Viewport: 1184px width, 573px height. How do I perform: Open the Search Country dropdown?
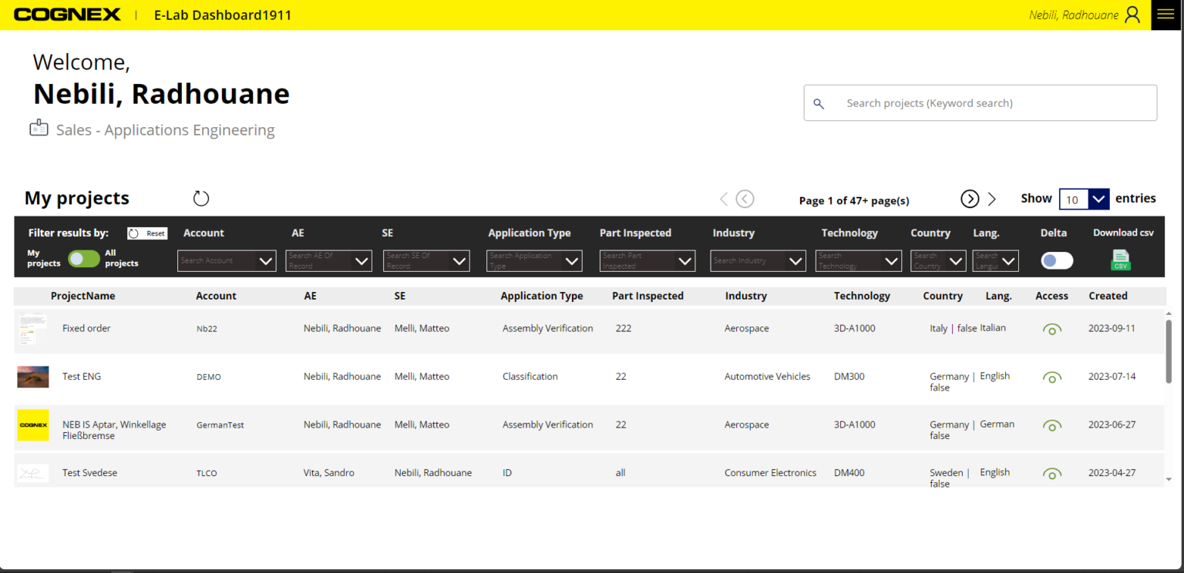click(938, 261)
